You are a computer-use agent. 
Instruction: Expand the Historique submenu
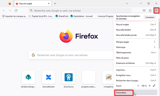click(136, 47)
